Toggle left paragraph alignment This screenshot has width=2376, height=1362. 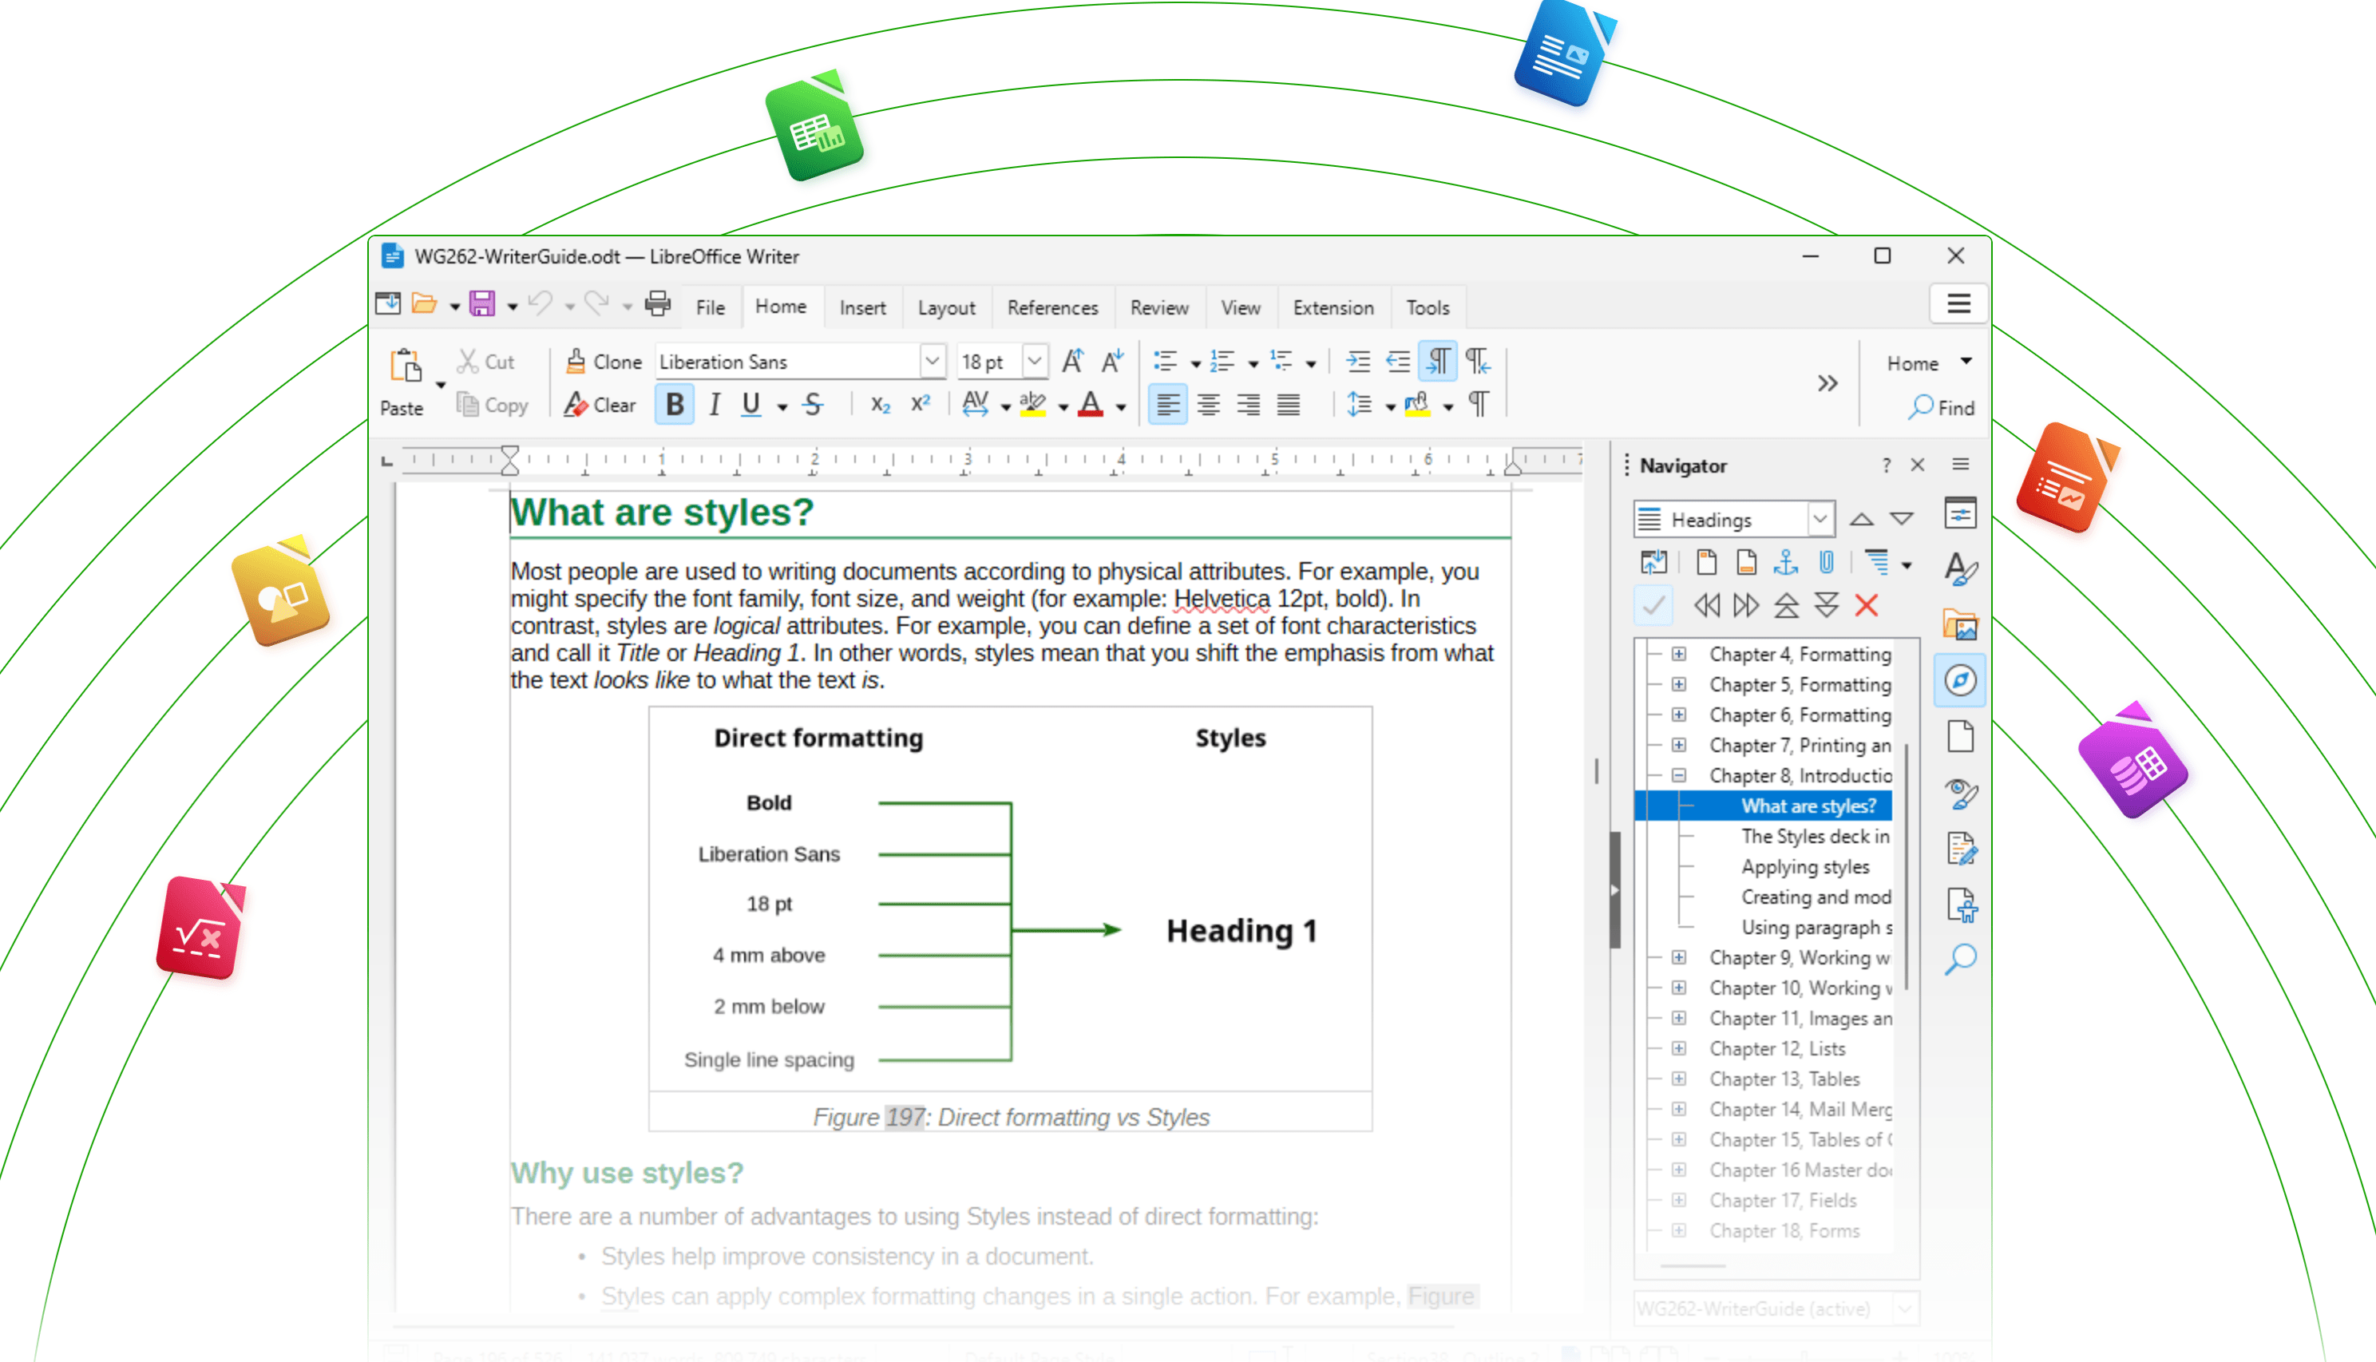pos(1167,405)
